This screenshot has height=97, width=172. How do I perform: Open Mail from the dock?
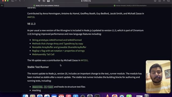pyautogui.click(x=54, y=96)
